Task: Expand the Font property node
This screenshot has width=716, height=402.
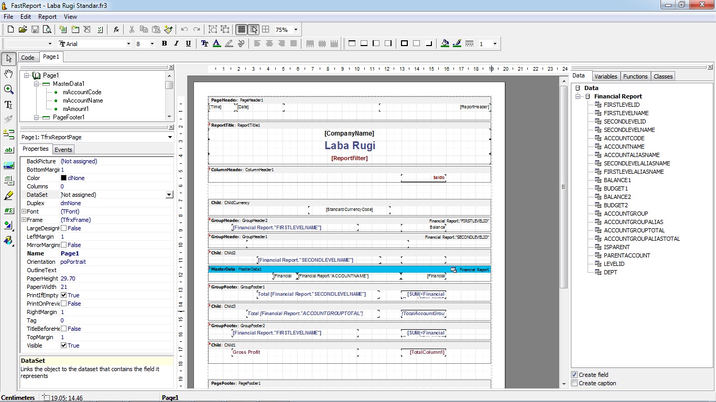Action: click(x=24, y=211)
